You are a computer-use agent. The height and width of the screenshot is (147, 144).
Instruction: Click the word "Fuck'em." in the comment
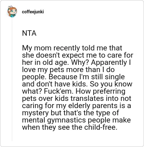[59, 91]
